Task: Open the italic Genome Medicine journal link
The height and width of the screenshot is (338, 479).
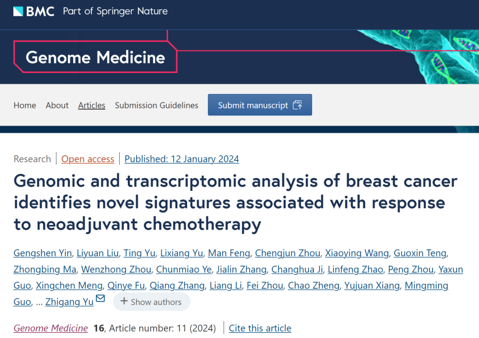Action: (51, 328)
